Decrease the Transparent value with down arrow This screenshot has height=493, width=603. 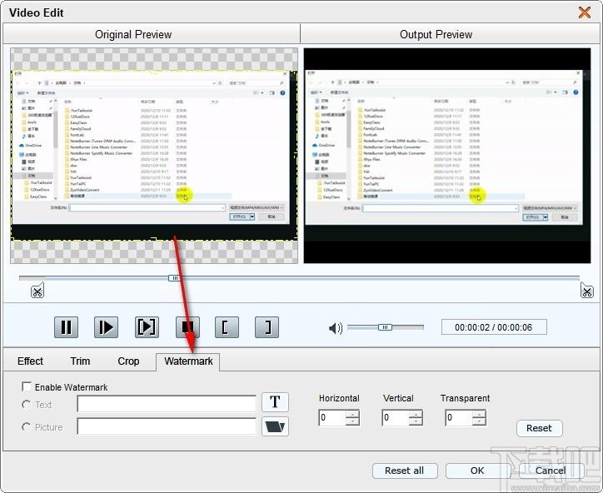pos(479,421)
